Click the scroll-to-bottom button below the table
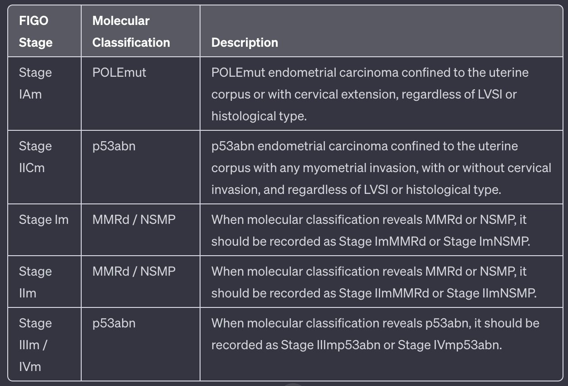This screenshot has width=568, height=386. tap(294, 384)
